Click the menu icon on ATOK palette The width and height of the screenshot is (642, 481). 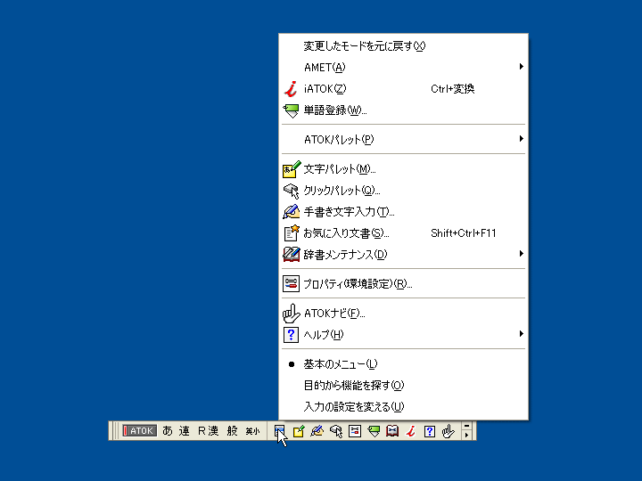tap(279, 431)
